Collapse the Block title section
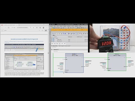 (52, 46)
